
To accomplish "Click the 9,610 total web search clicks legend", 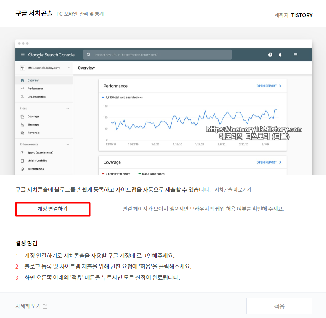I will pyautogui.click(x=122, y=98).
